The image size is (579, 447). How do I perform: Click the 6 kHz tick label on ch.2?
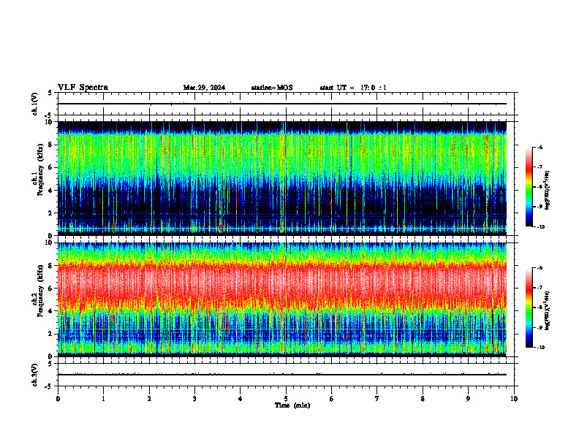(x=51, y=289)
